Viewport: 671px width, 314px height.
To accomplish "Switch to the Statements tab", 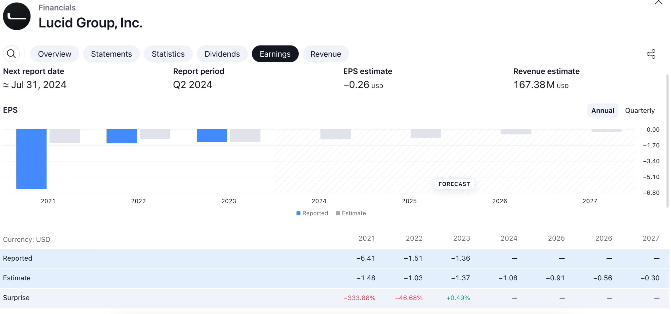I will (x=111, y=54).
